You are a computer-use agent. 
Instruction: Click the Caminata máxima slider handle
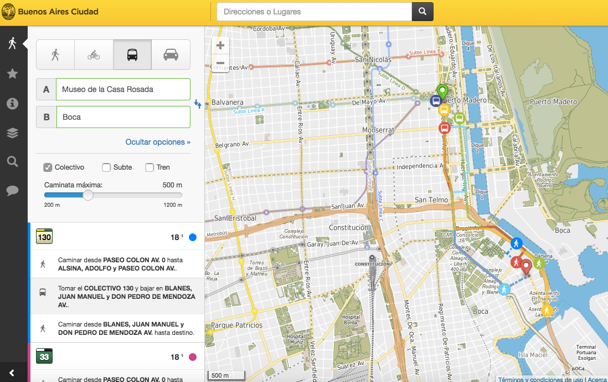[88, 195]
